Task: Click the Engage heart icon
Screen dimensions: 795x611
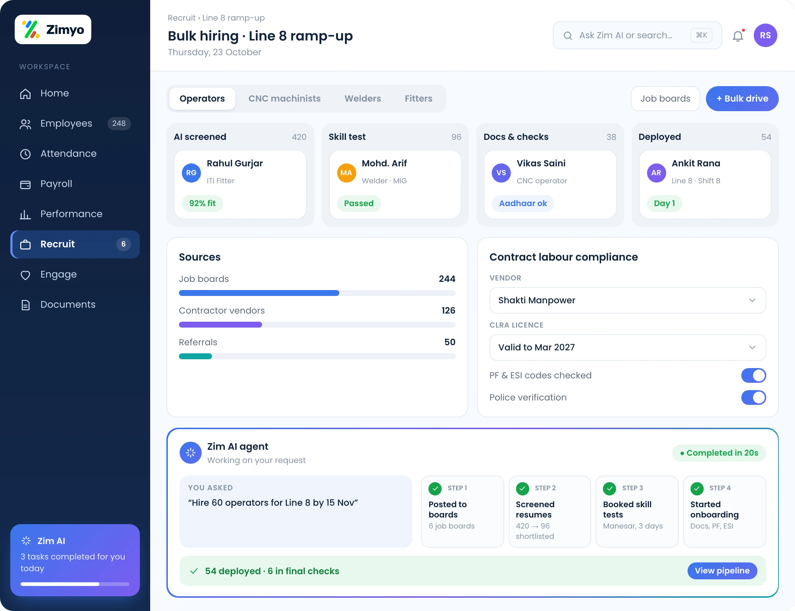Action: click(25, 275)
